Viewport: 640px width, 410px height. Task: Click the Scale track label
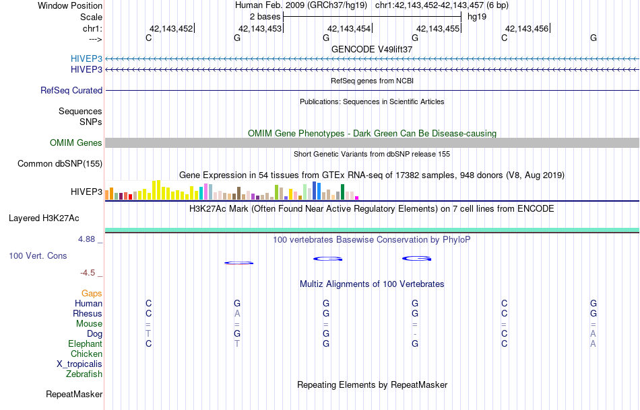point(91,17)
